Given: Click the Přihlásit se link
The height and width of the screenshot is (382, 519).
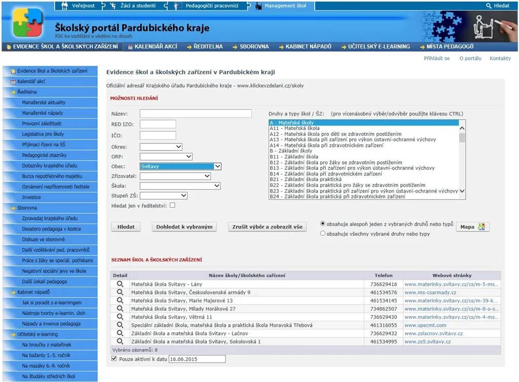Looking at the screenshot, I should tap(436, 58).
